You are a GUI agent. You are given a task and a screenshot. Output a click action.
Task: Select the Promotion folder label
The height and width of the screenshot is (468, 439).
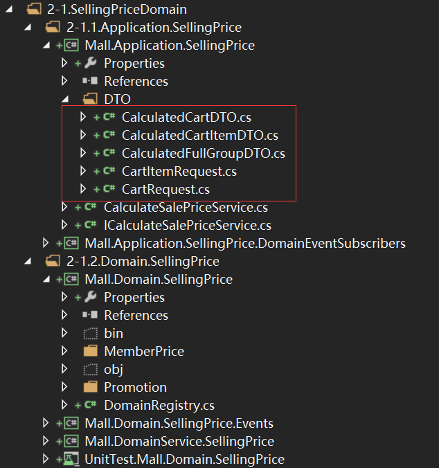pyautogui.click(x=135, y=388)
